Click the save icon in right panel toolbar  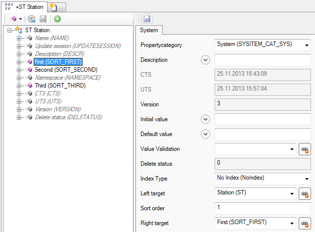click(146, 19)
